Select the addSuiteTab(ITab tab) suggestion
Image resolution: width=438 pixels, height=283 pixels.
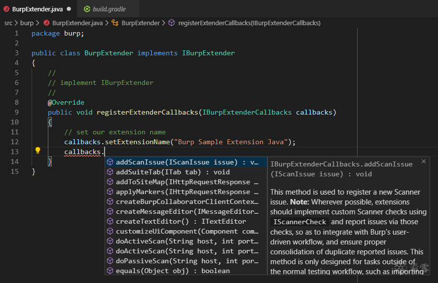tap(186, 172)
